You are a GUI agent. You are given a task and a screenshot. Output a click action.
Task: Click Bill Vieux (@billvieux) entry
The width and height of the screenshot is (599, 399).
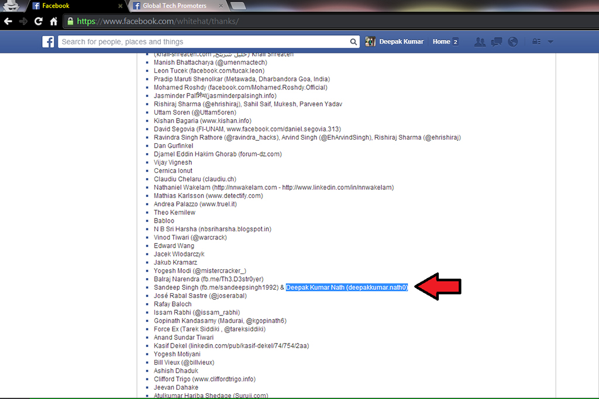(x=184, y=362)
